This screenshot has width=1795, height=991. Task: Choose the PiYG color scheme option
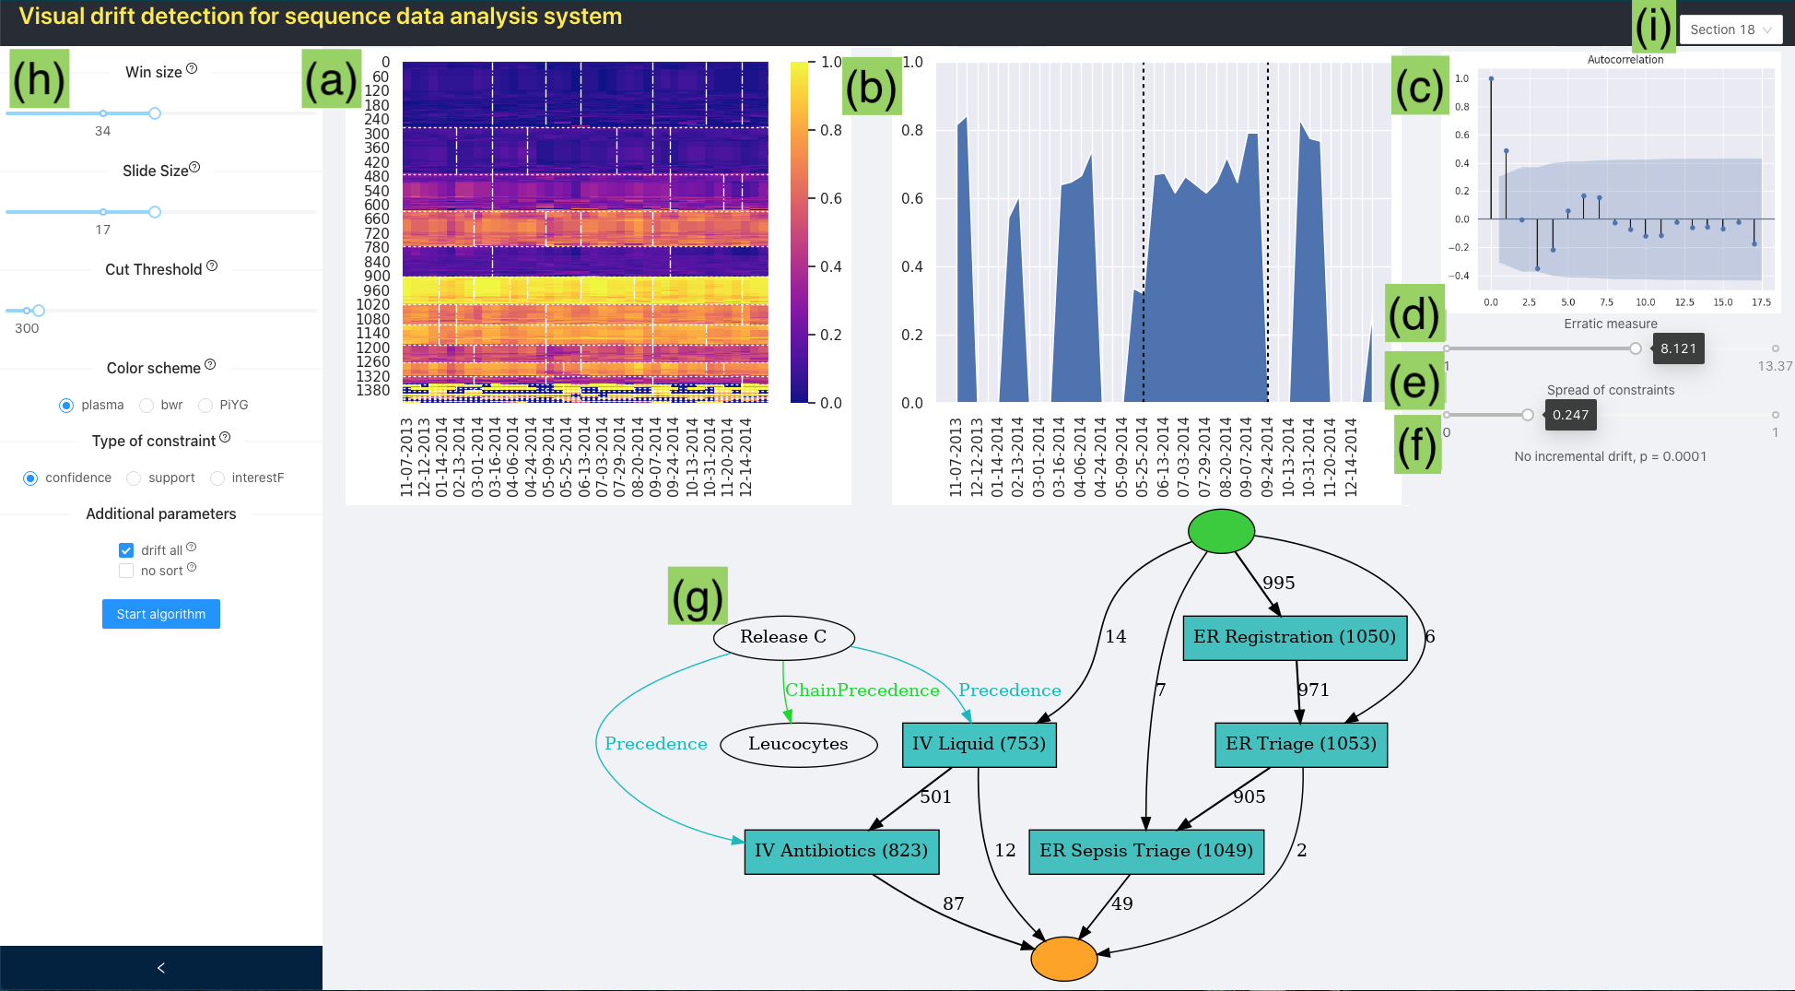point(205,405)
